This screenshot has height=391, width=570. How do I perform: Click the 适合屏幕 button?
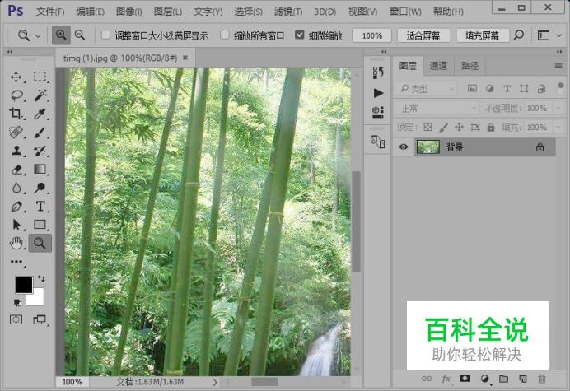423,35
